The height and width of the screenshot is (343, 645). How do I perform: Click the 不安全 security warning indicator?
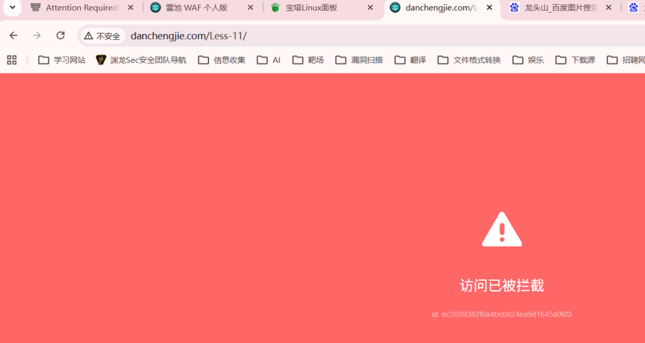click(102, 36)
